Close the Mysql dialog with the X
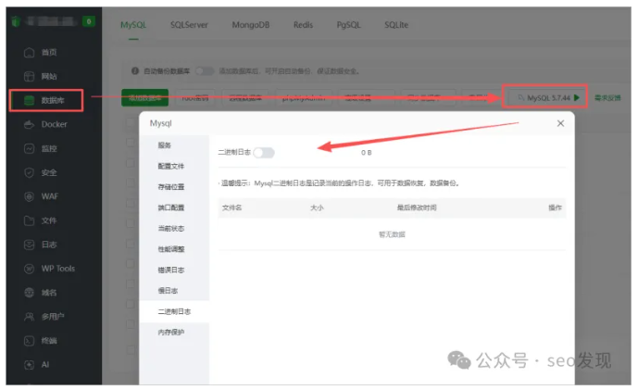Screen dimensions: 638x390 (560, 123)
